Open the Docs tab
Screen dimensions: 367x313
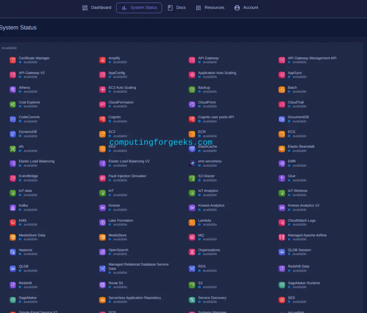(x=177, y=8)
